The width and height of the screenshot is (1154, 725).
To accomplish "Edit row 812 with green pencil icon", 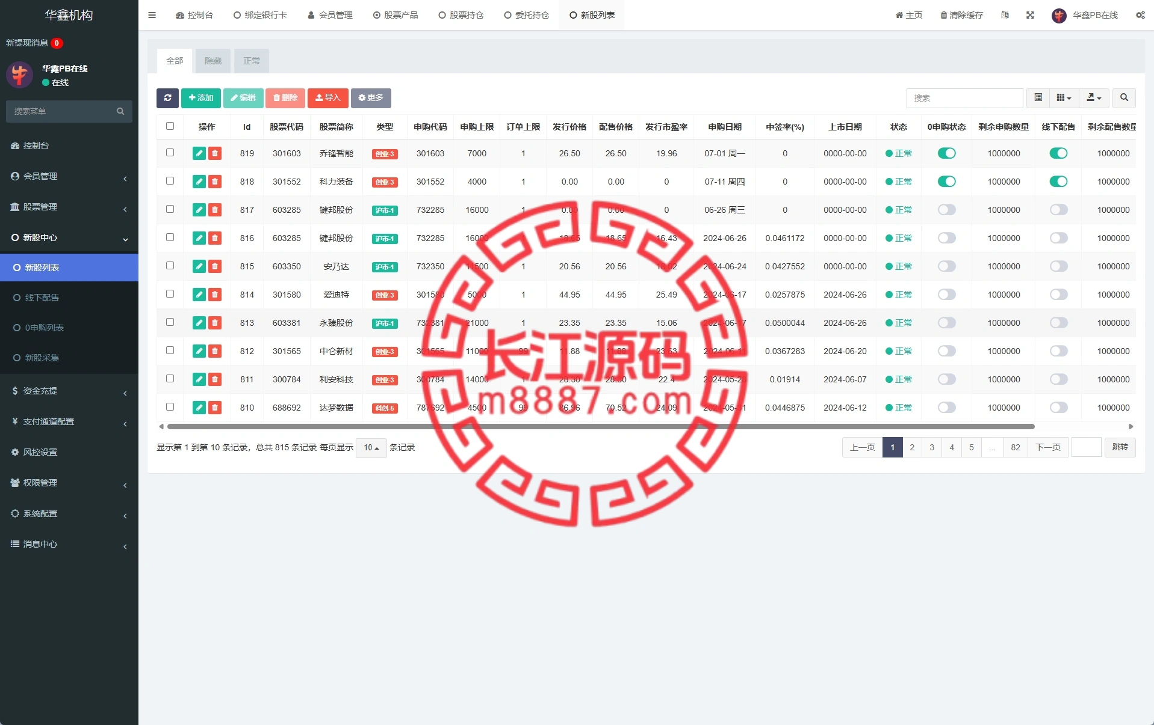I will pos(199,351).
